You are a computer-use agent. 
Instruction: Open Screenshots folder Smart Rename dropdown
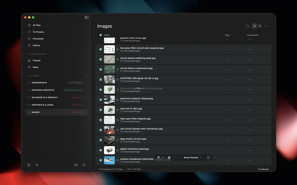pyautogui.click(x=76, y=83)
